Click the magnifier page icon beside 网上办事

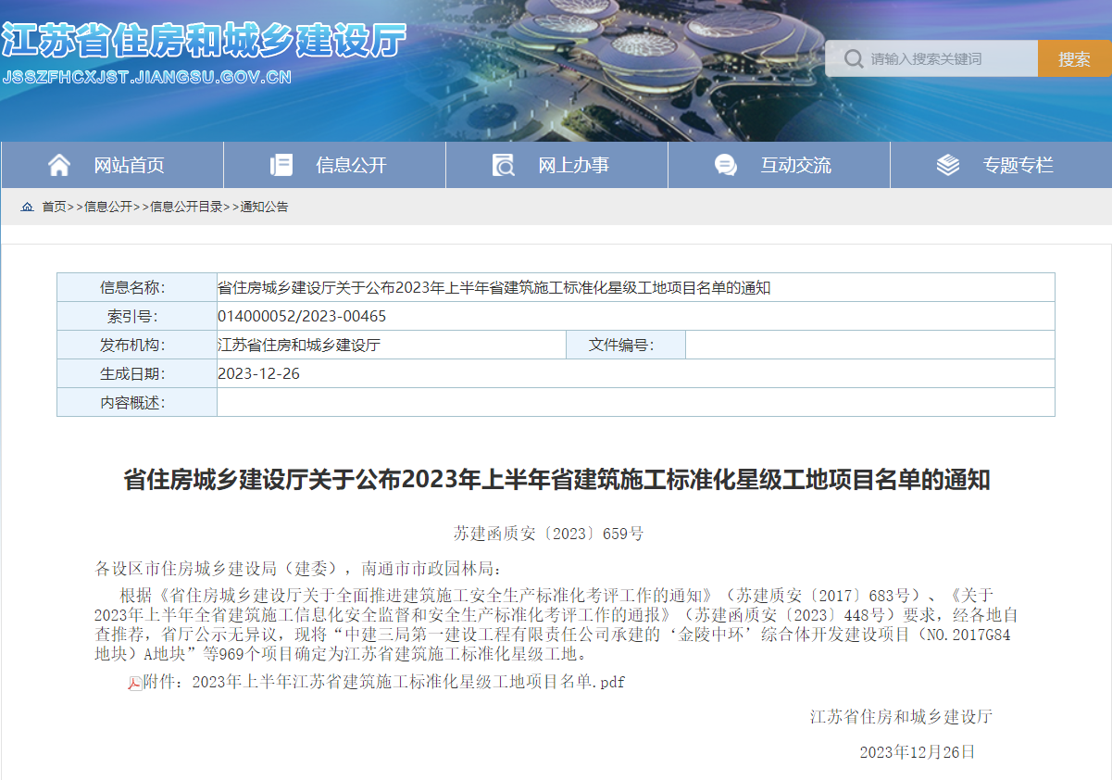point(504,165)
